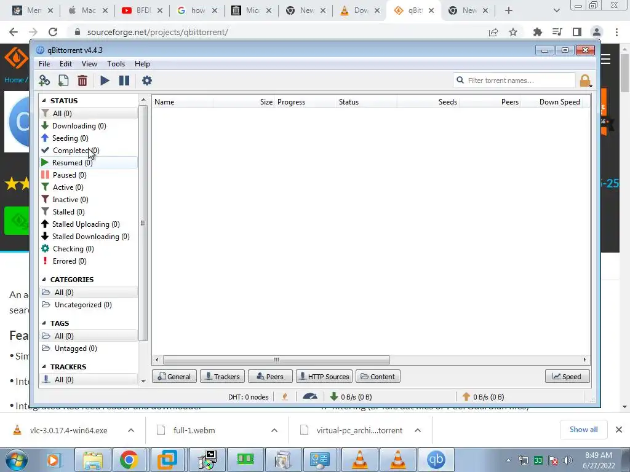Viewport: 630px width, 472px height.
Task: Click Show all in Chrome downloads bar
Action: [x=583, y=430]
